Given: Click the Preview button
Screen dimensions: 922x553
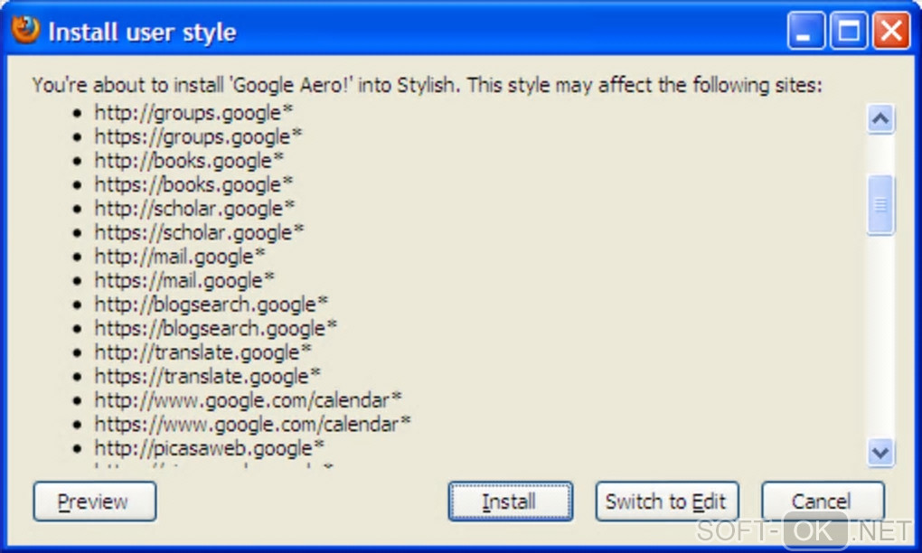Looking at the screenshot, I should (x=94, y=501).
